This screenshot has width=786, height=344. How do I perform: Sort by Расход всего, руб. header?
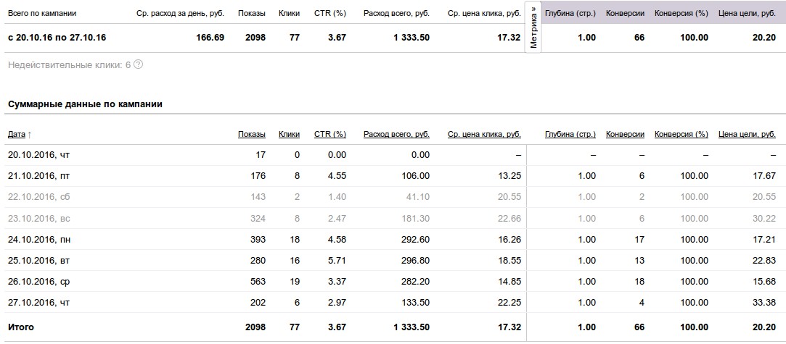pyautogui.click(x=396, y=134)
